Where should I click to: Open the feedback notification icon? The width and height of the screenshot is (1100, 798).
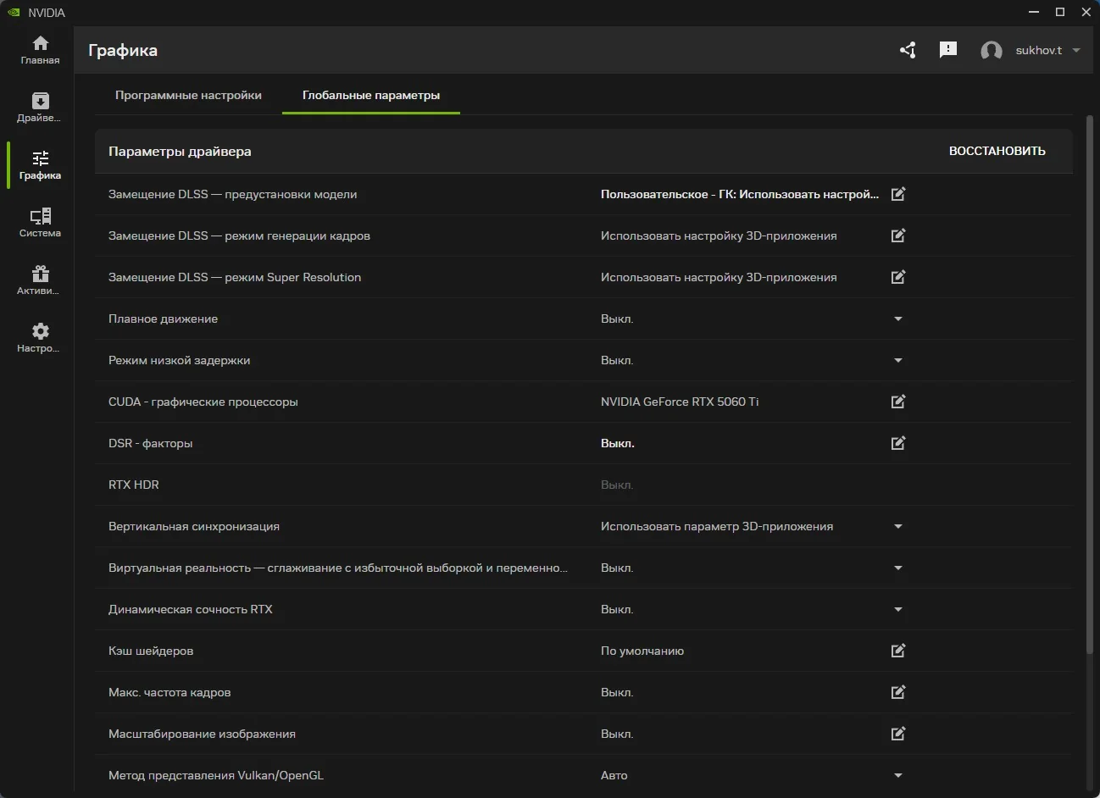coord(948,50)
